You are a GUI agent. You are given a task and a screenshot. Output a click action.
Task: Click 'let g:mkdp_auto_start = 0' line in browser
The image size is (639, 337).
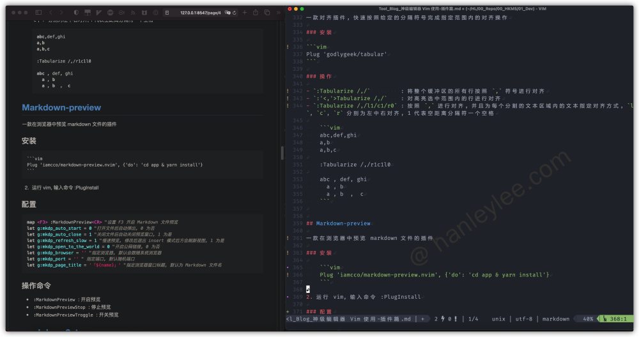(91, 228)
